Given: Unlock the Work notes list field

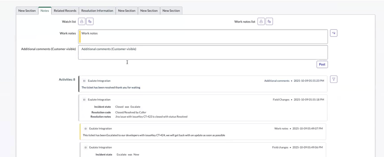Looking at the screenshot, I should (x=261, y=21).
